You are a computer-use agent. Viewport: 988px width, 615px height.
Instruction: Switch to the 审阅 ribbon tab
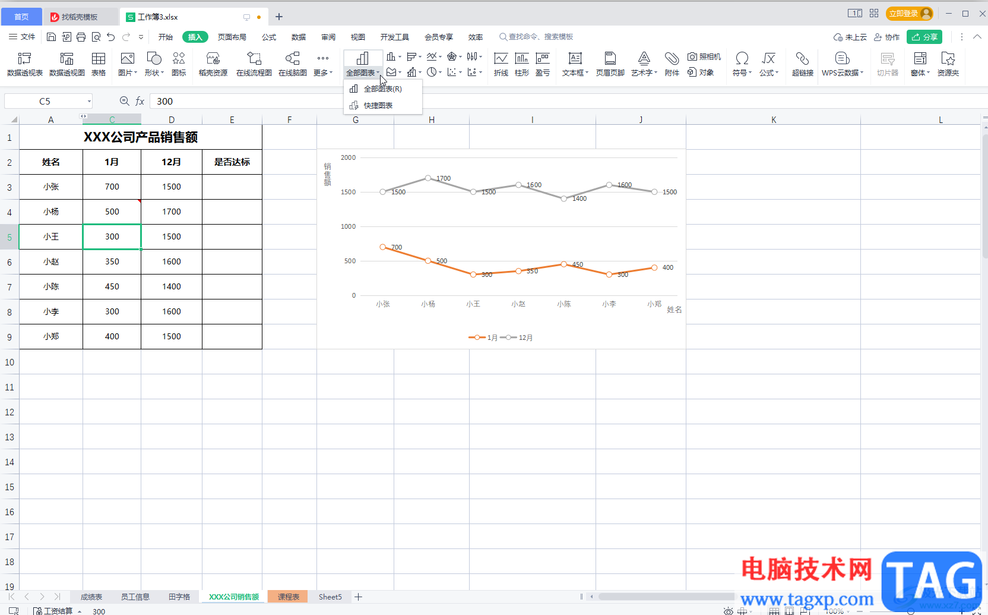(328, 37)
